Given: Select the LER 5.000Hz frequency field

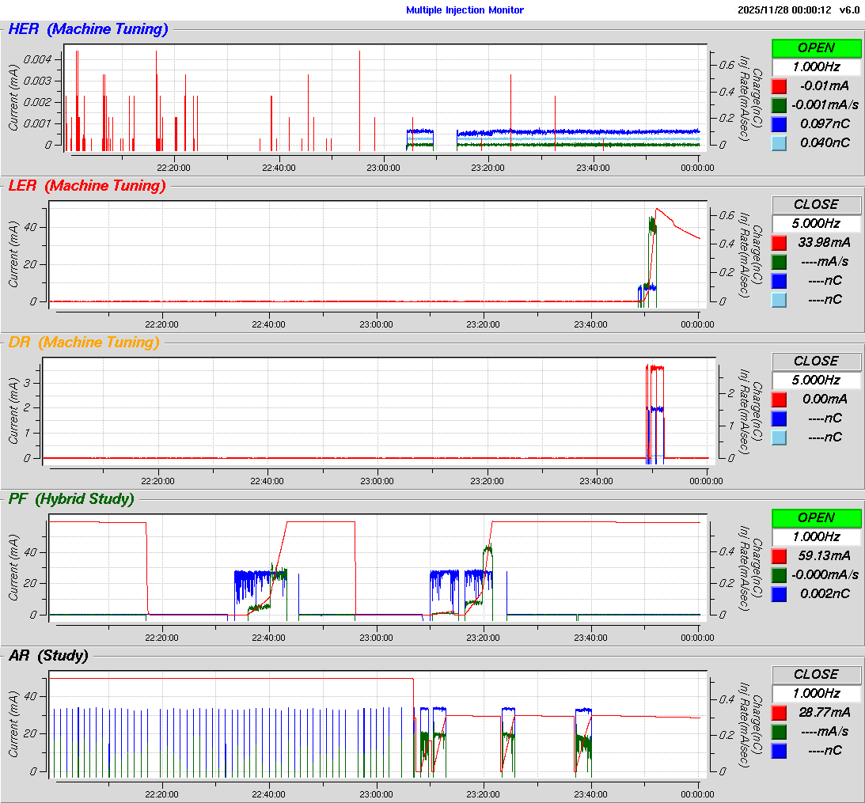Looking at the screenshot, I should click(816, 223).
